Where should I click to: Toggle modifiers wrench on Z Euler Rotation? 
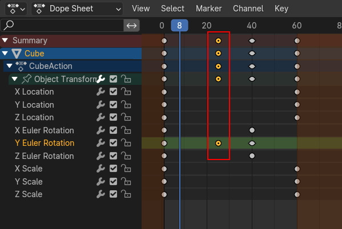pos(100,156)
